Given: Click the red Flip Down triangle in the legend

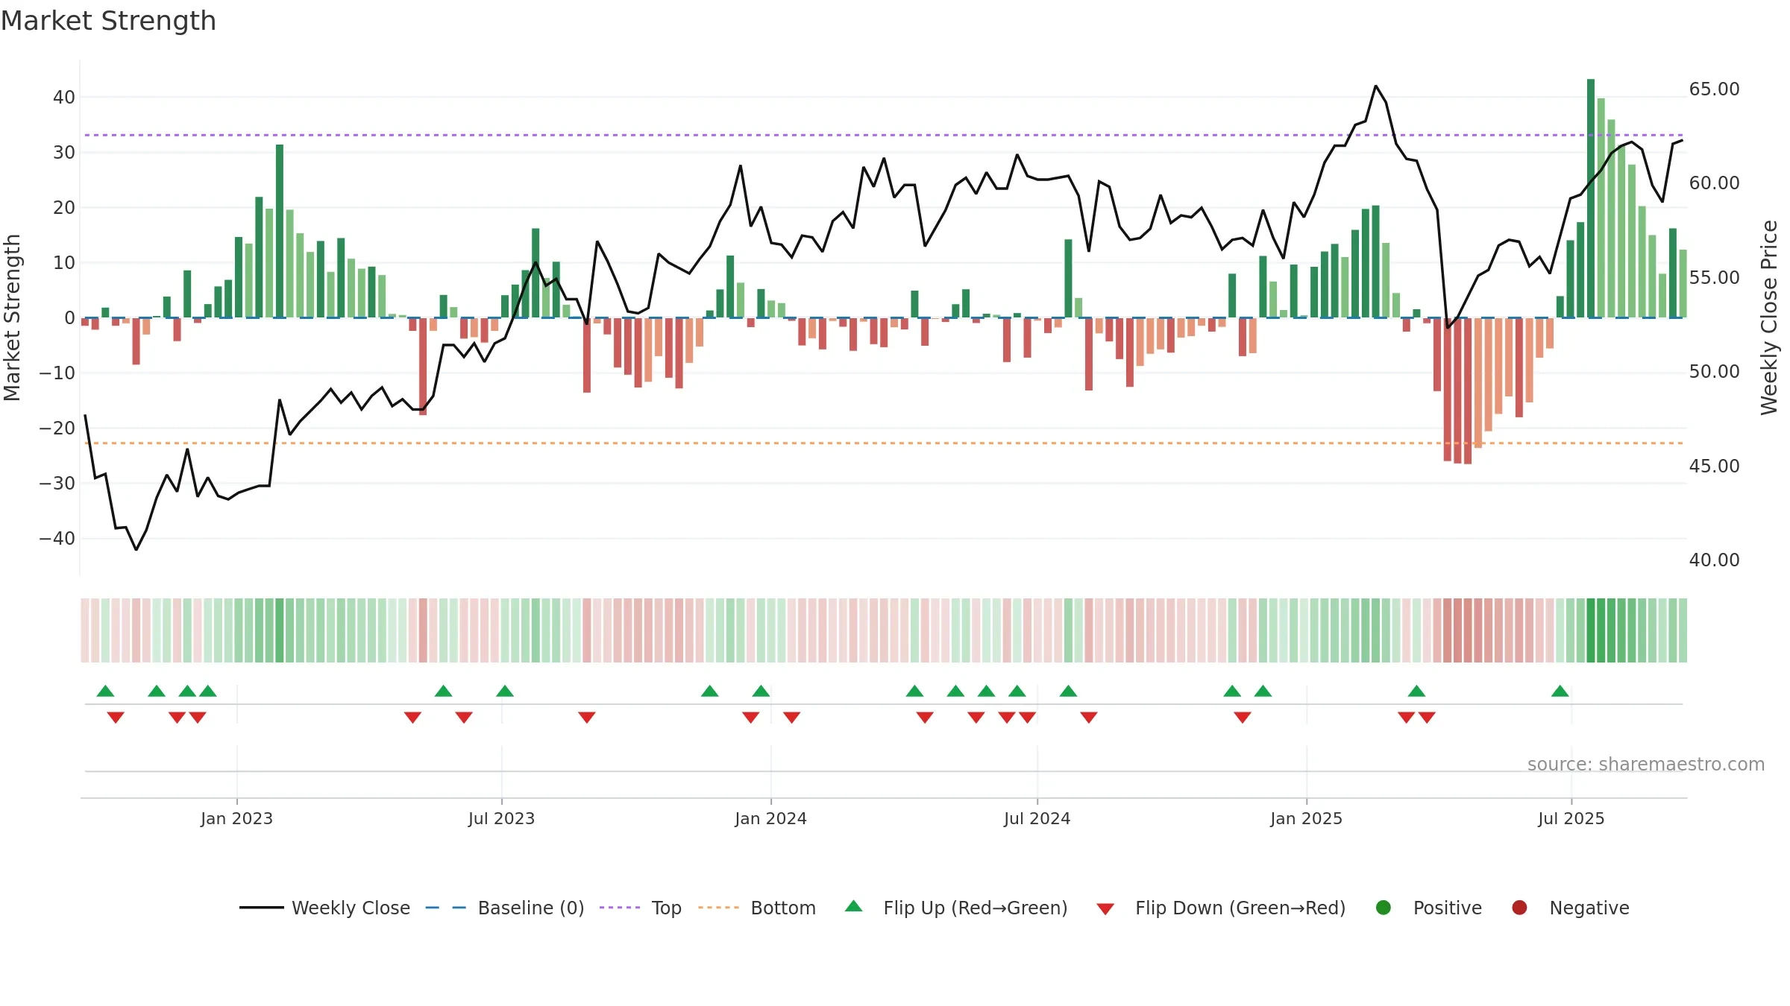Looking at the screenshot, I should pyautogui.click(x=1105, y=909).
